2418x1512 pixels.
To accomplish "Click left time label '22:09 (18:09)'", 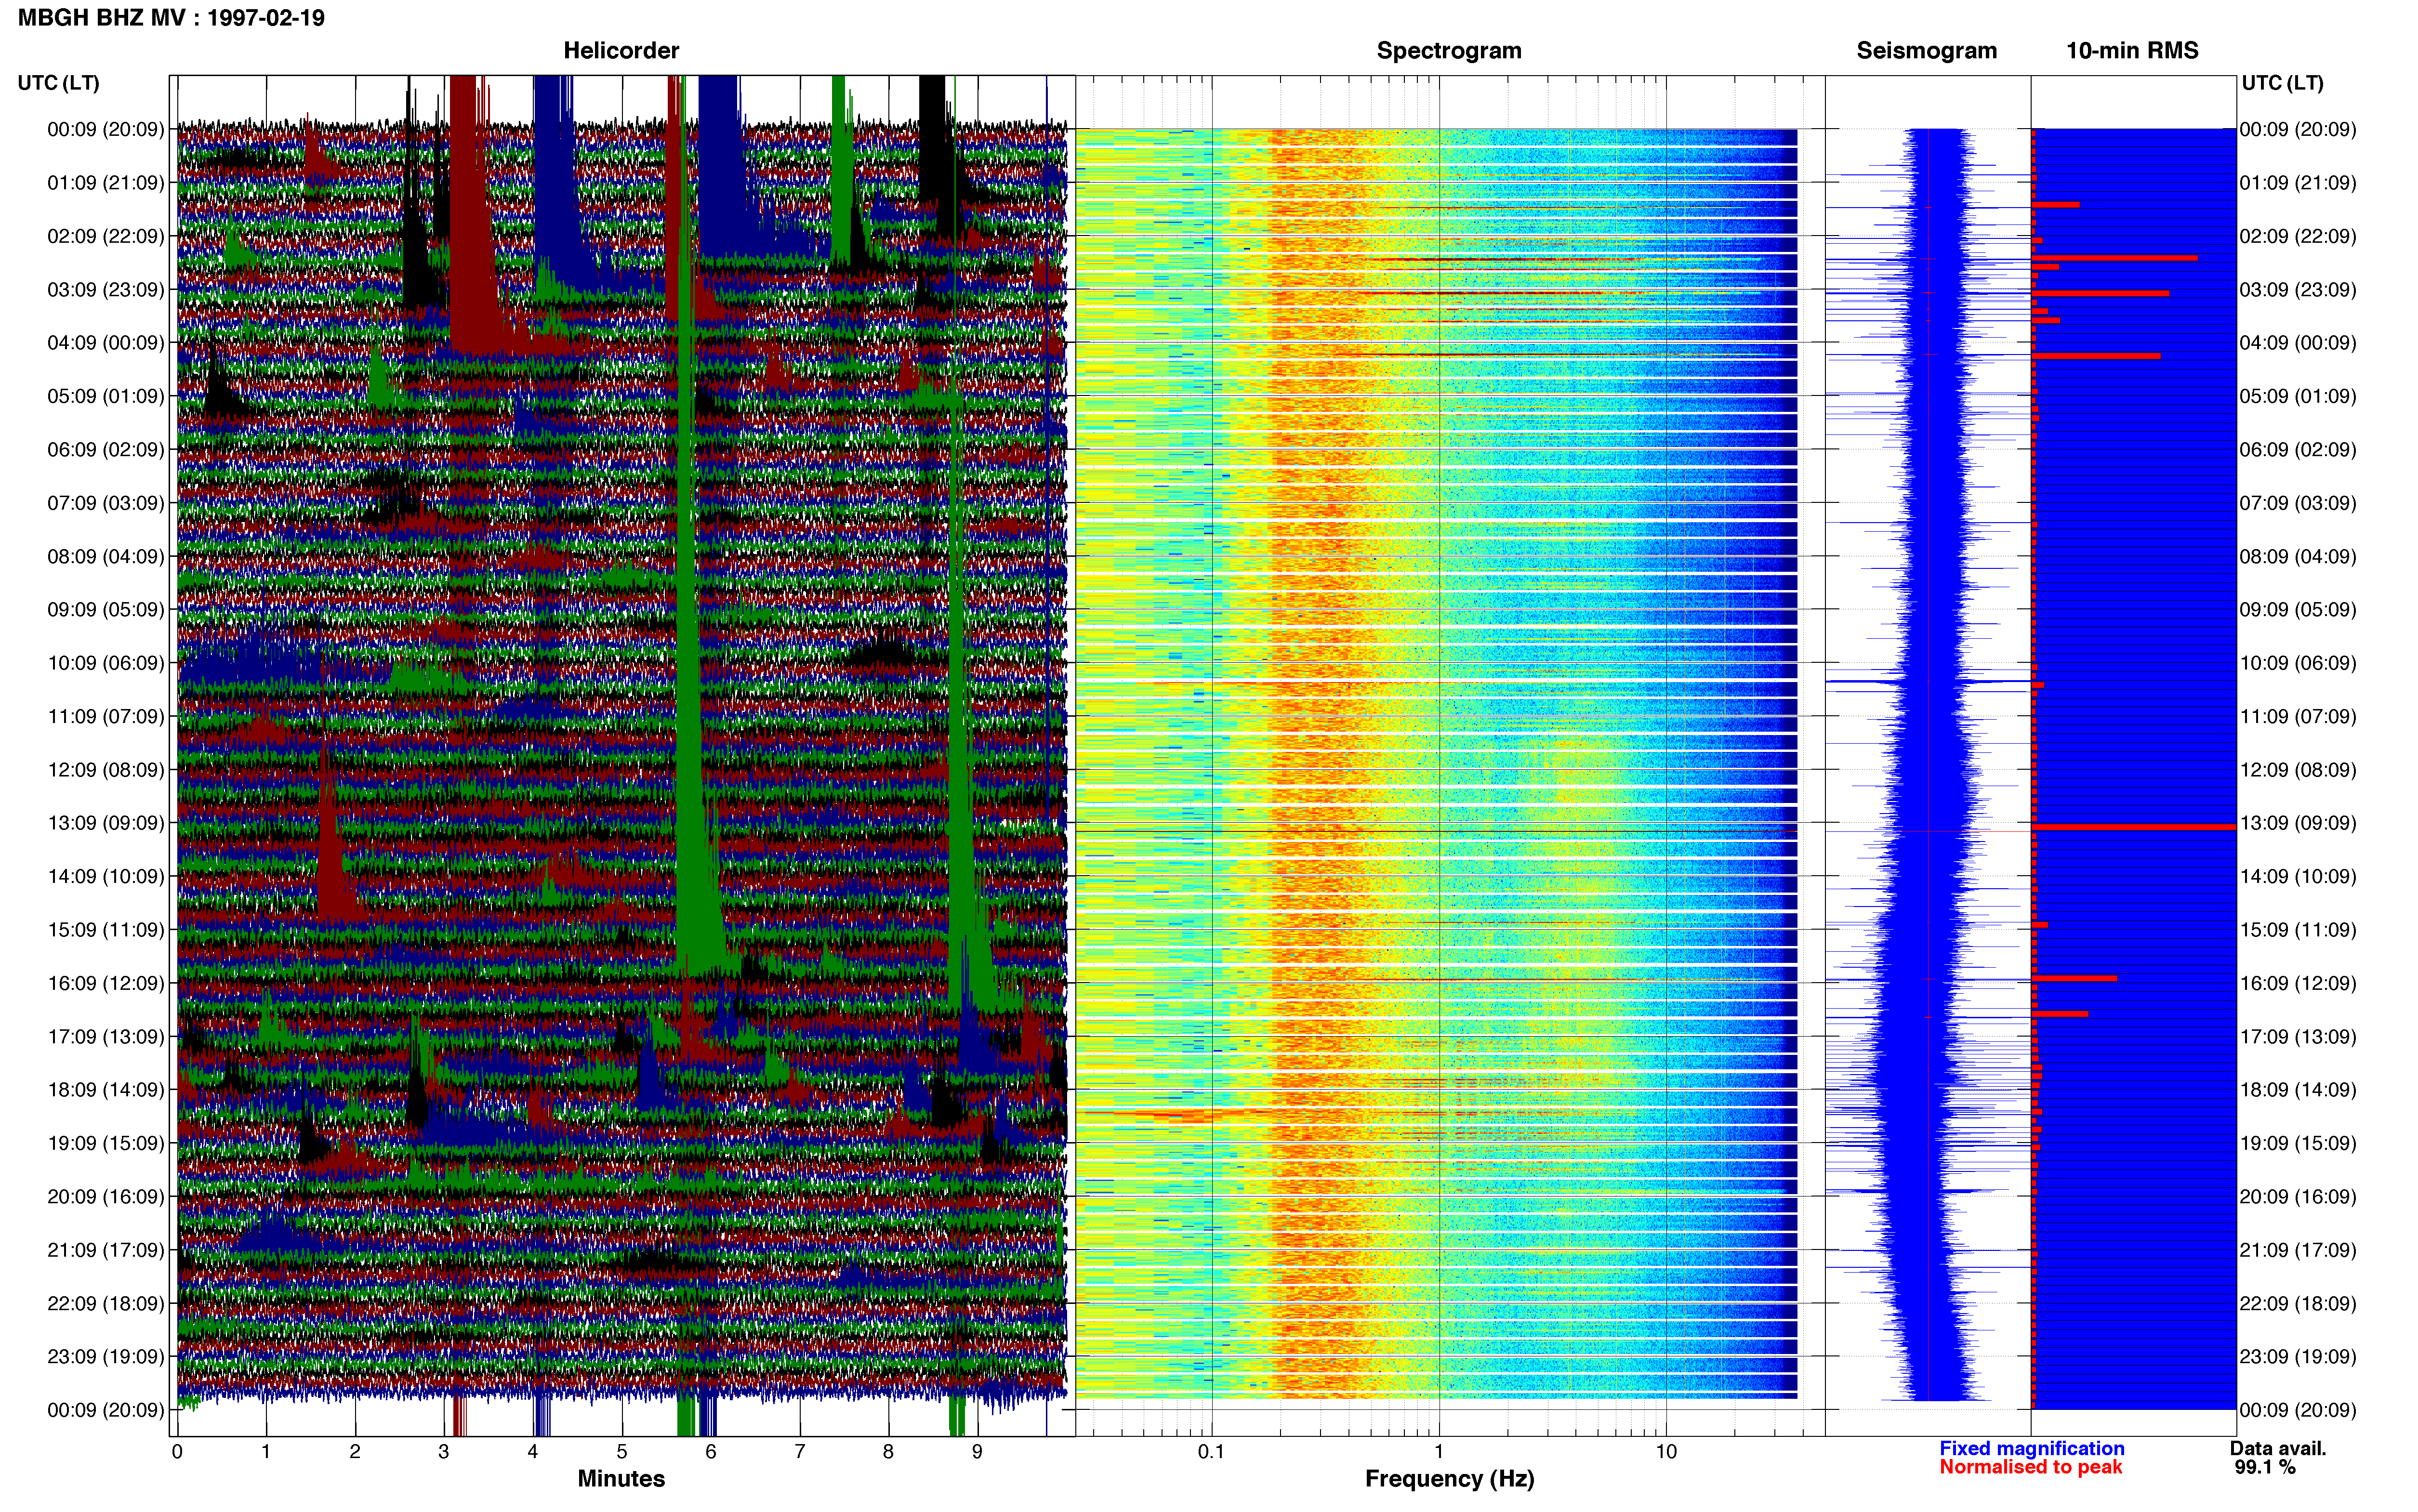I will point(106,1304).
